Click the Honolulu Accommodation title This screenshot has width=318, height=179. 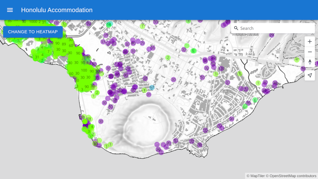(x=57, y=10)
